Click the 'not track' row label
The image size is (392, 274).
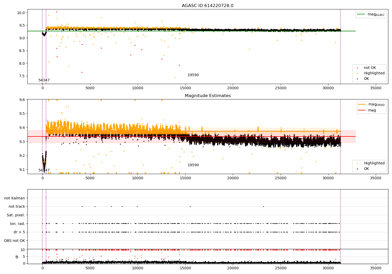[17, 207]
